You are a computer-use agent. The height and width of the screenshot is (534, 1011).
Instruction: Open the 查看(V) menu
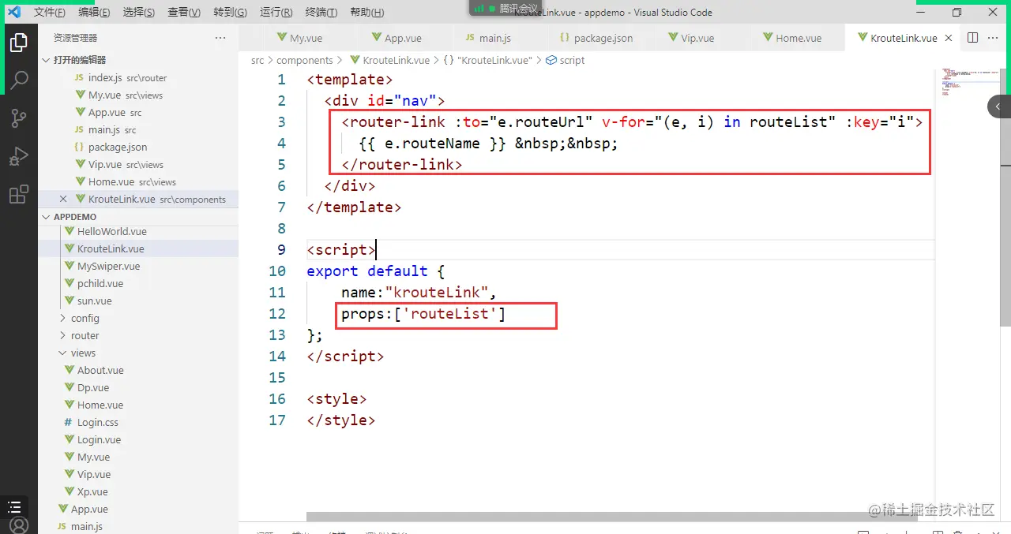(184, 13)
